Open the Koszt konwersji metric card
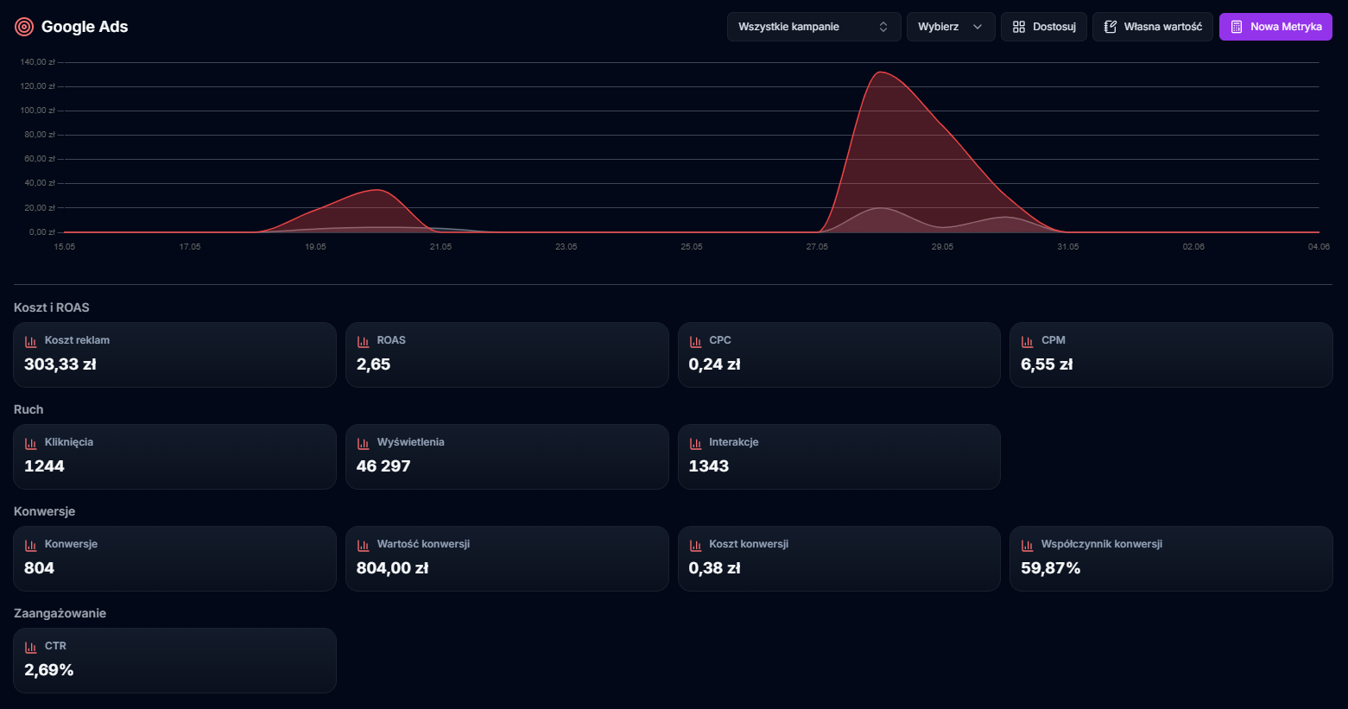The height and width of the screenshot is (709, 1348). pos(839,559)
